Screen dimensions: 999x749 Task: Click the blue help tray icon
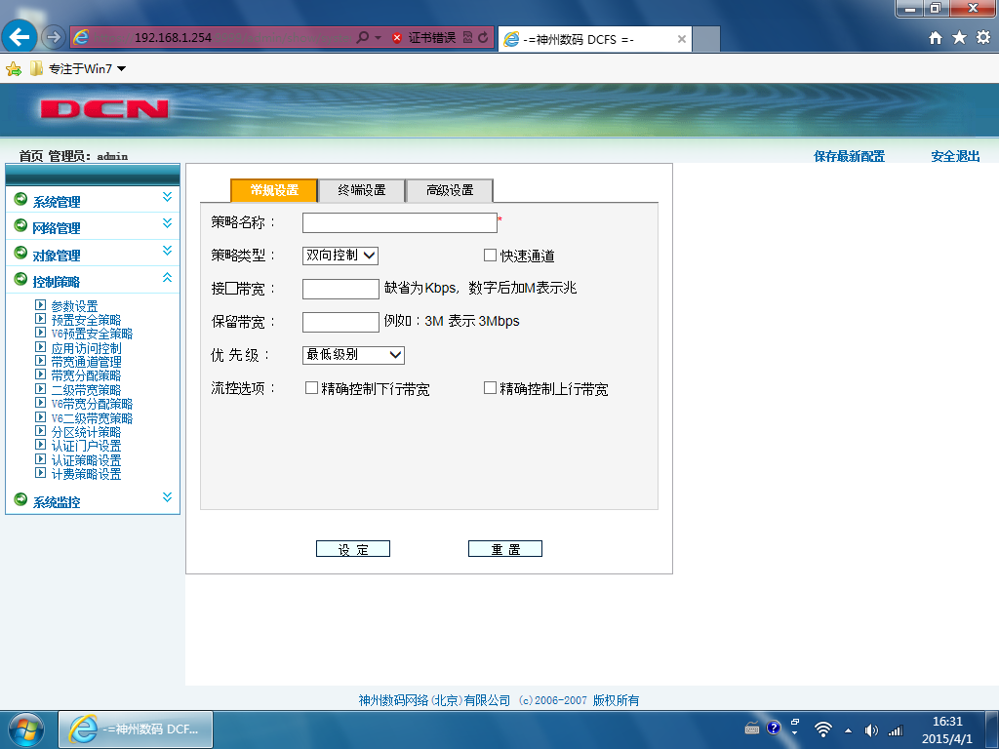point(774,728)
